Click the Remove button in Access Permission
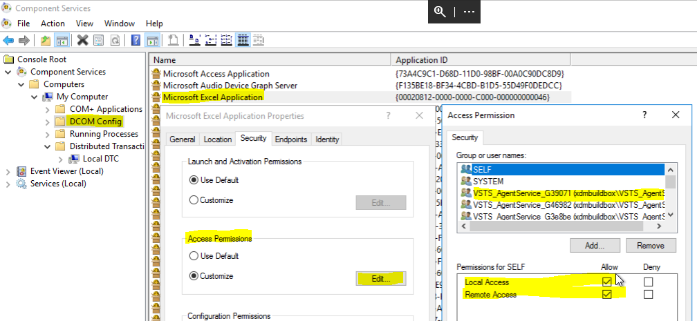697x321 pixels. tap(651, 246)
